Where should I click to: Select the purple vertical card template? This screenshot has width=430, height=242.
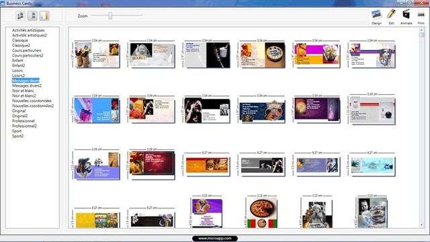pos(207,213)
